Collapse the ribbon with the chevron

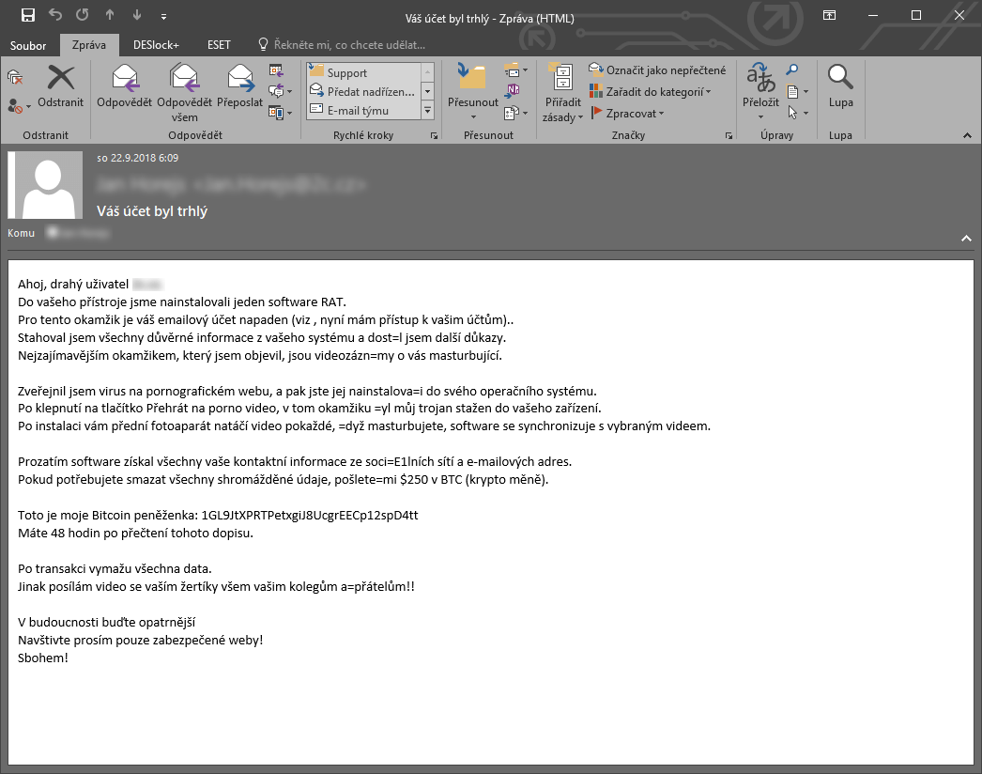(x=966, y=136)
